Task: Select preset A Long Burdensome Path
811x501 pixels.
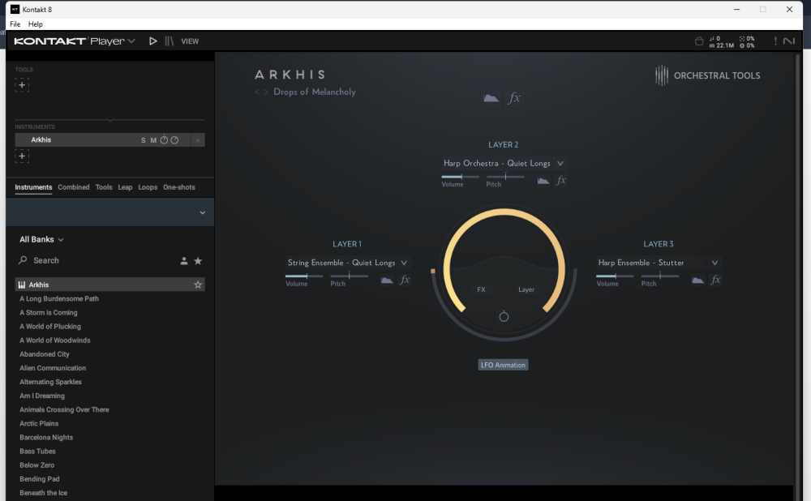Action: (x=59, y=299)
